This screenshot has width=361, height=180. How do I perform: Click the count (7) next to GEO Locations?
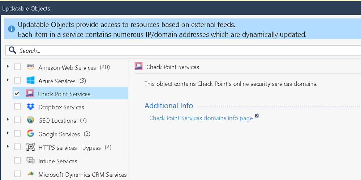click(x=83, y=121)
